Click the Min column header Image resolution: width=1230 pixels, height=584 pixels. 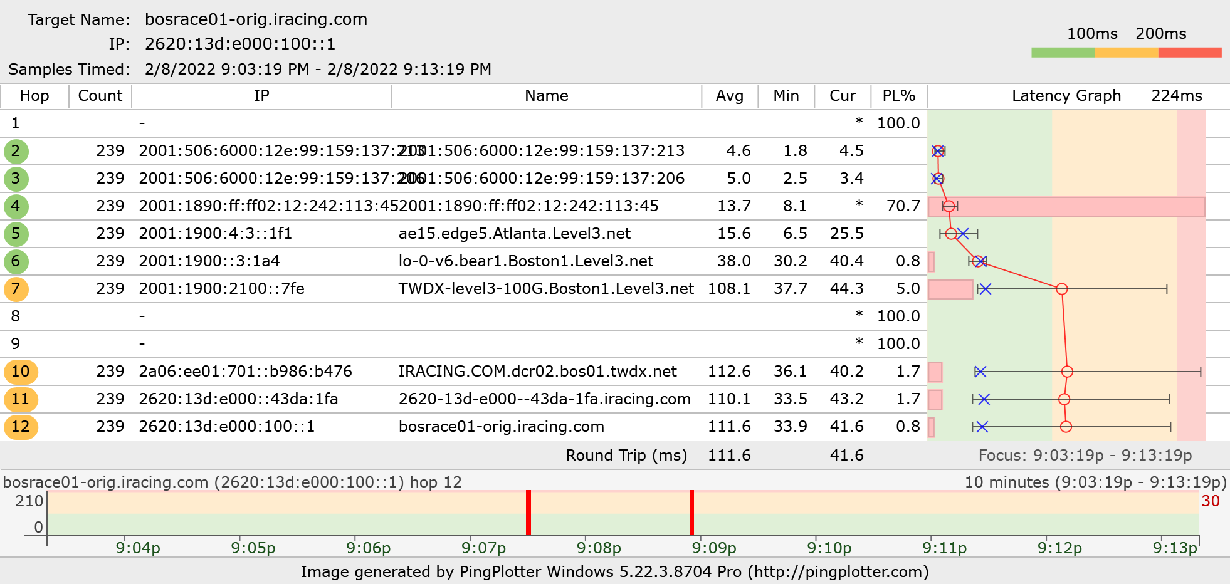(x=786, y=96)
